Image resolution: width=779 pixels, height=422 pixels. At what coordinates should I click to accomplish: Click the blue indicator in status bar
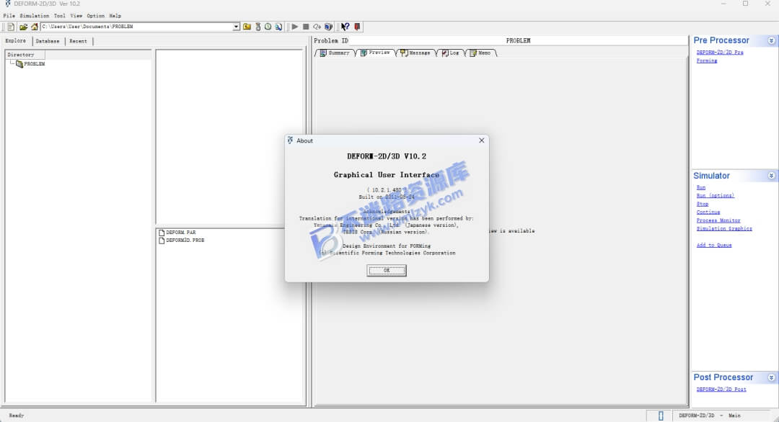tap(661, 416)
